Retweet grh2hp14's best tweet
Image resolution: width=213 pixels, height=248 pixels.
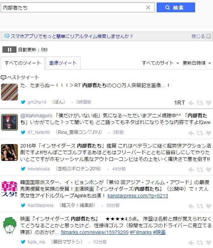coord(200,103)
